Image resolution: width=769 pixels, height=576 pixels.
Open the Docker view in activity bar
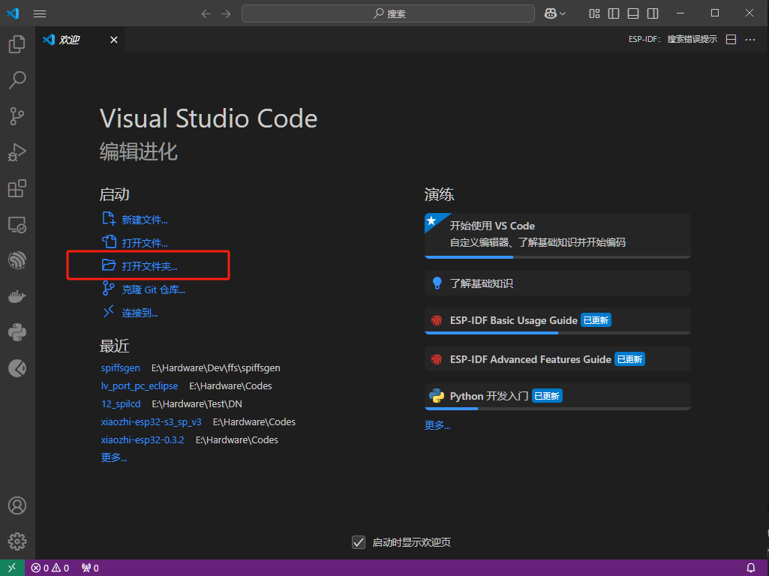[x=17, y=296]
